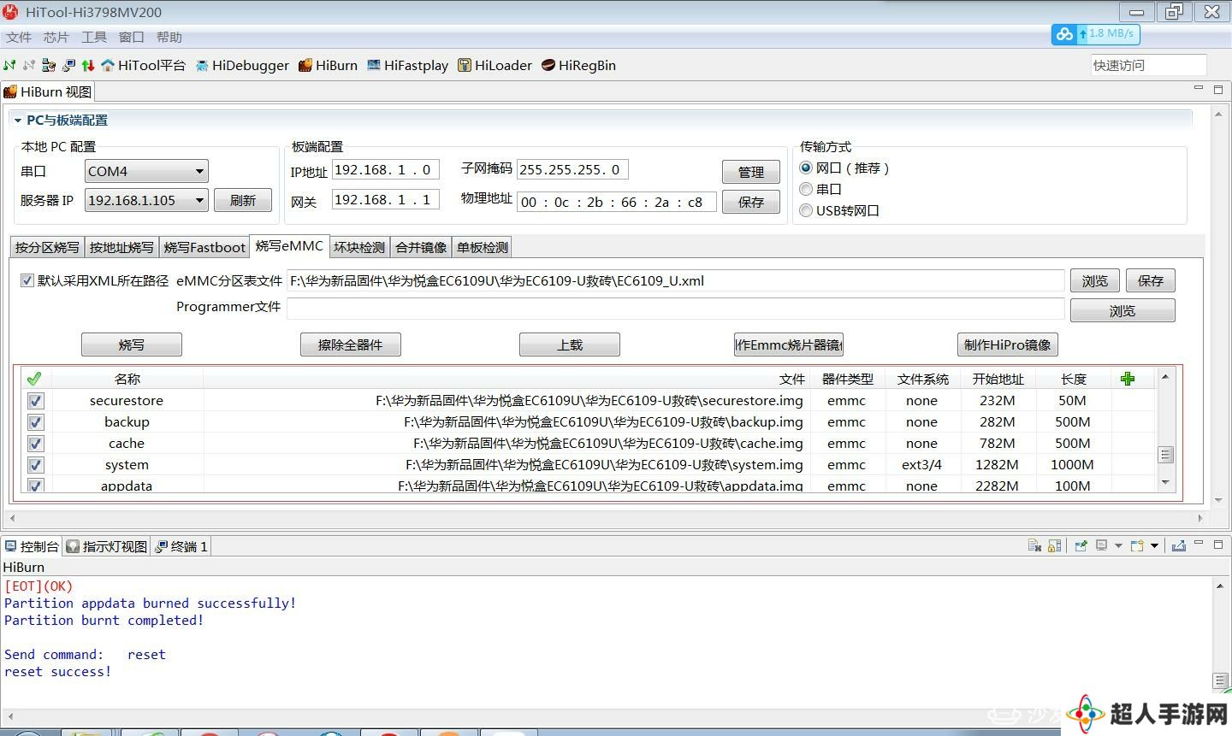Viewport: 1232px width, 736px height.
Task: Click the 制作HiPro镜像 button
Action: 1007,344
